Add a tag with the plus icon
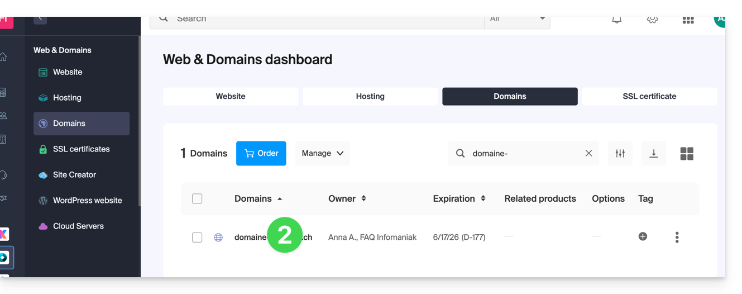This screenshot has width=742, height=294. click(643, 236)
